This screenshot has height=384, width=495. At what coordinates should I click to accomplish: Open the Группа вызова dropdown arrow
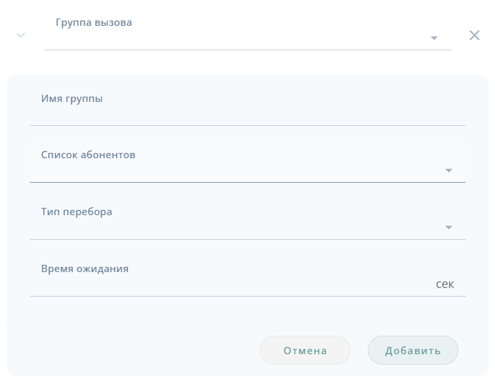coord(434,38)
